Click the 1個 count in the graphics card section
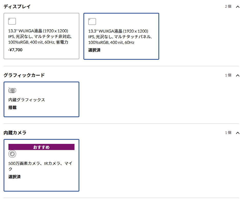The width and height of the screenshot is (248, 199). point(228,75)
